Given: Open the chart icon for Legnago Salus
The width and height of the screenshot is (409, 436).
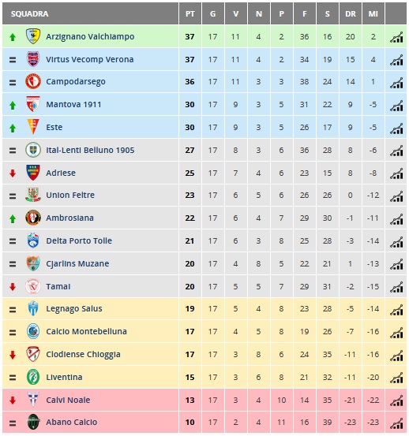Looking at the screenshot, I should pos(396,310).
